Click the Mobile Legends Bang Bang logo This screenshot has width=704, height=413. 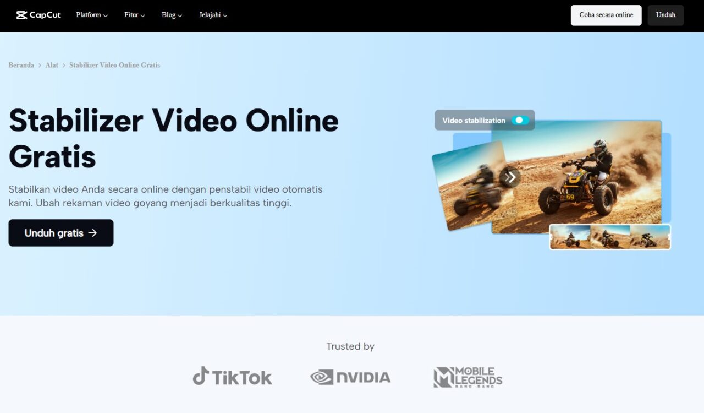point(468,377)
